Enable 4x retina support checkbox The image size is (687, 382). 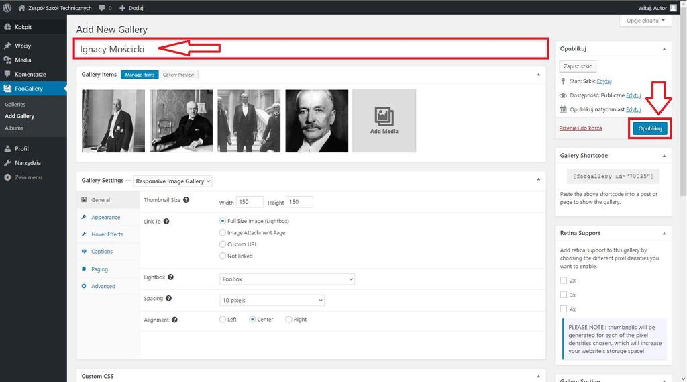click(564, 309)
